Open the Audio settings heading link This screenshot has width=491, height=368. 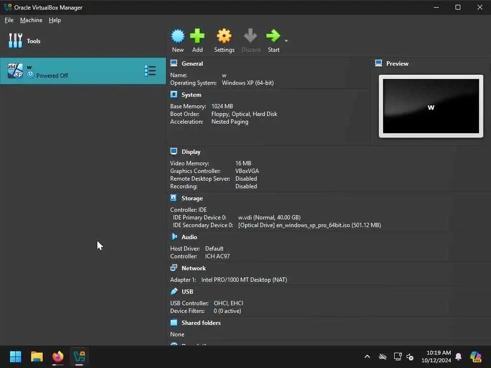[x=189, y=237]
